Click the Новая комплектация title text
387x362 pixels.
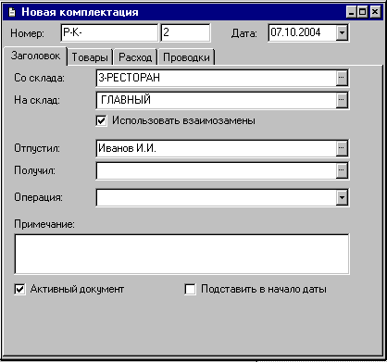pos(80,12)
